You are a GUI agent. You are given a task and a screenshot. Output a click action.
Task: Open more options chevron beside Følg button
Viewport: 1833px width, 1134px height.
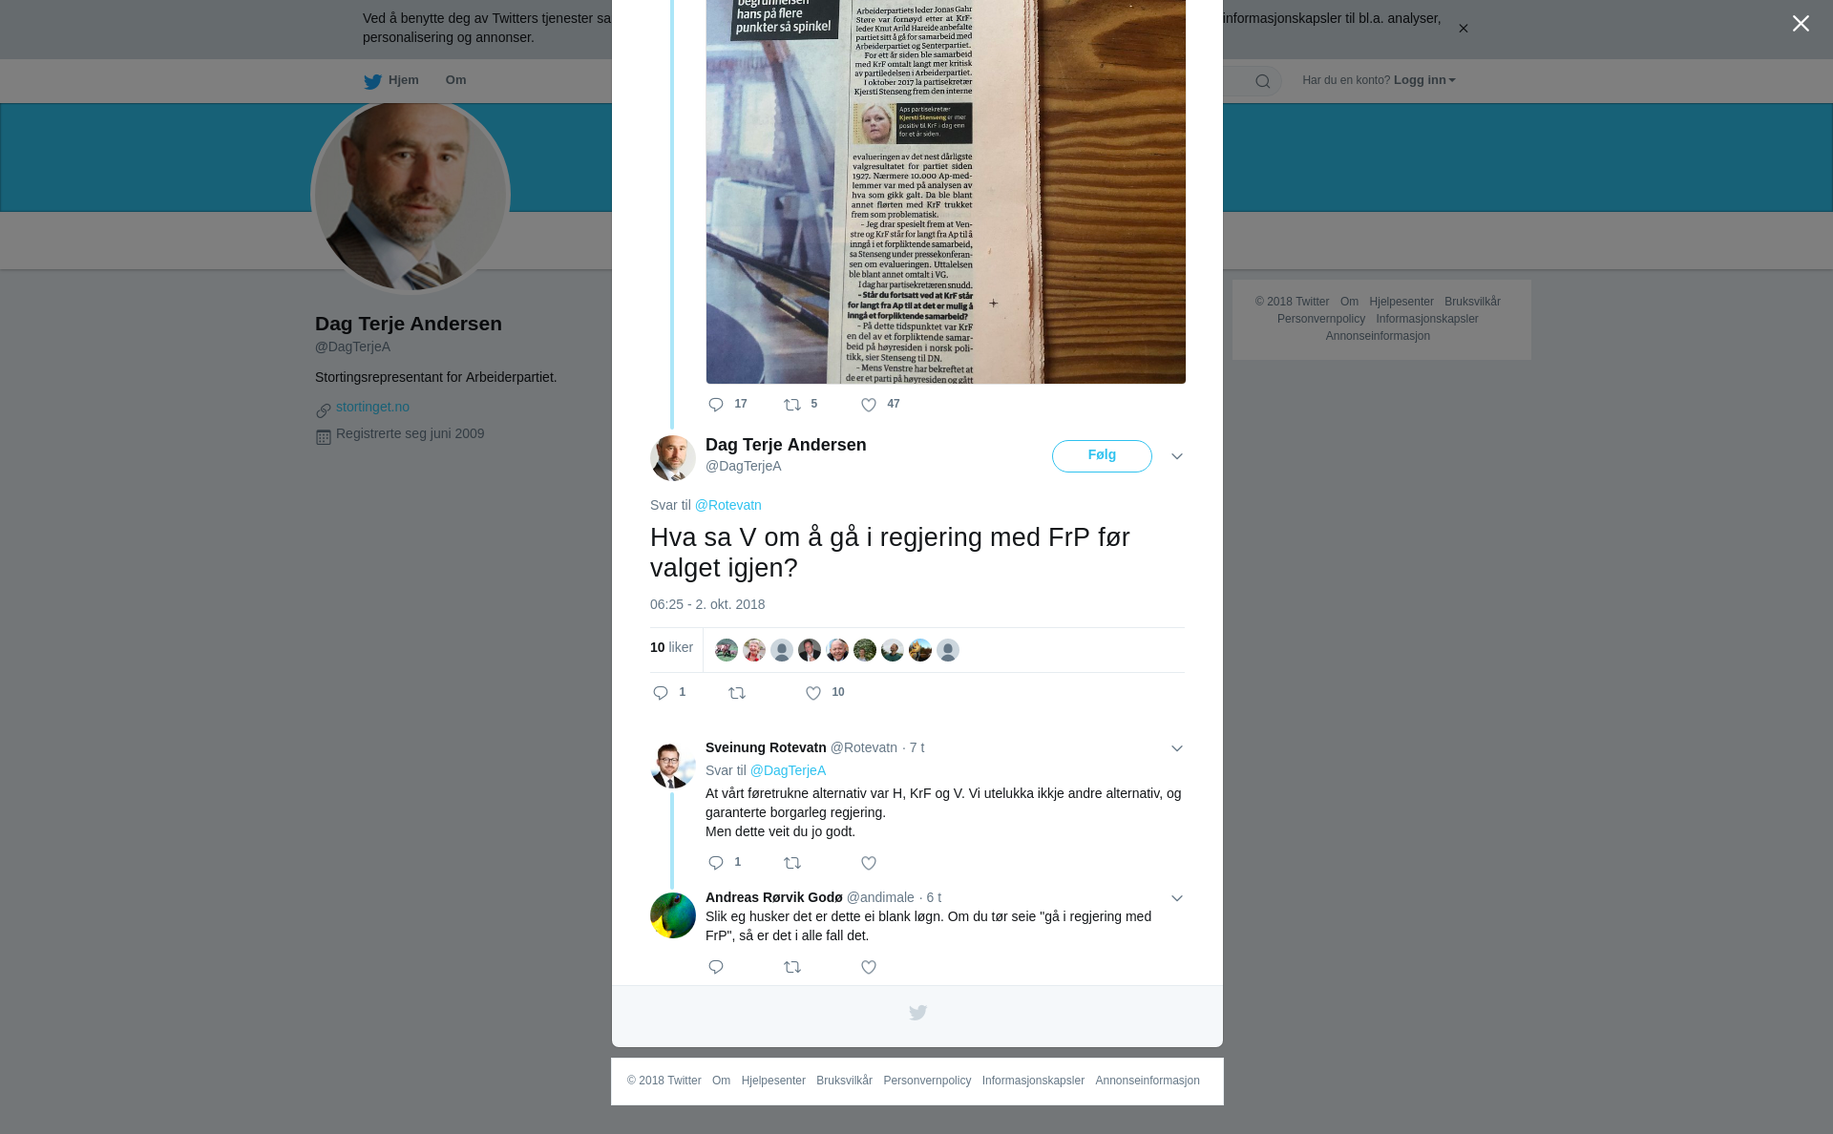tap(1177, 457)
